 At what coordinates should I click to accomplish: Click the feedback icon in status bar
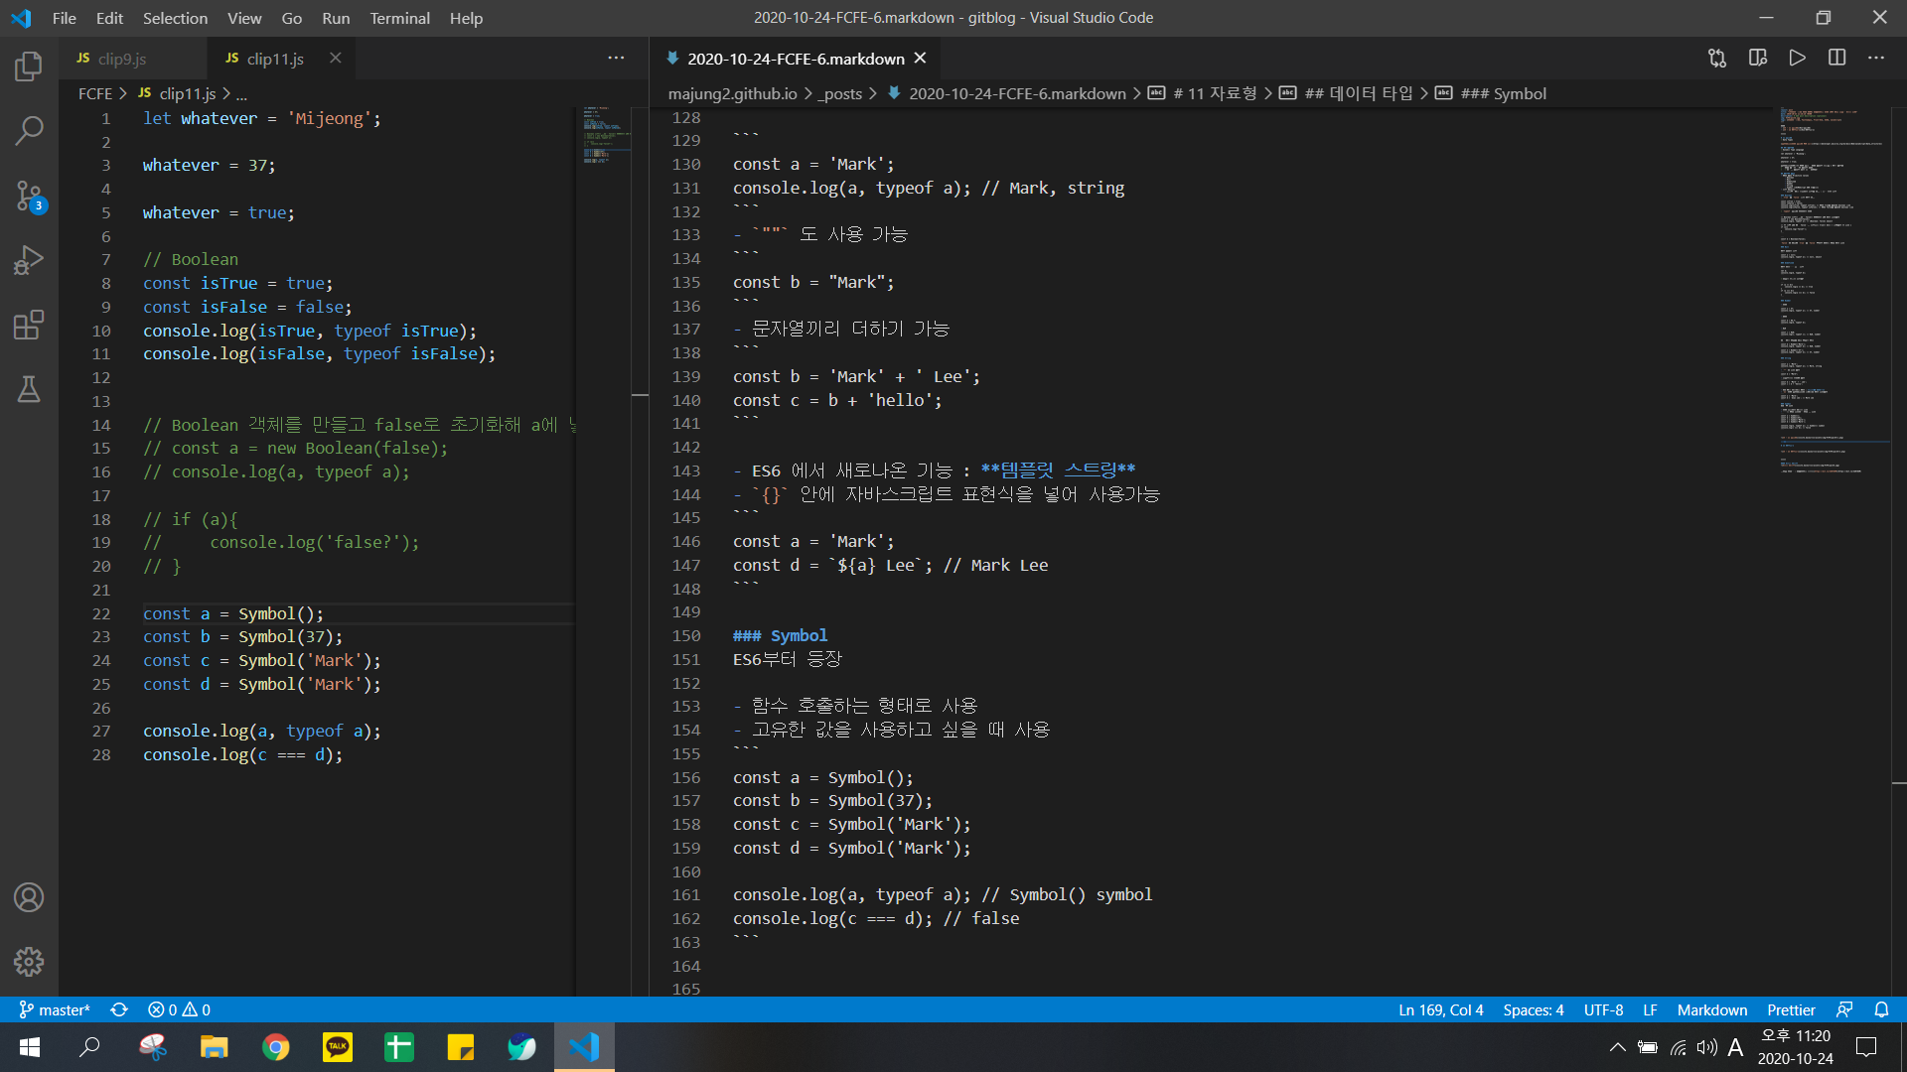point(1844,1009)
